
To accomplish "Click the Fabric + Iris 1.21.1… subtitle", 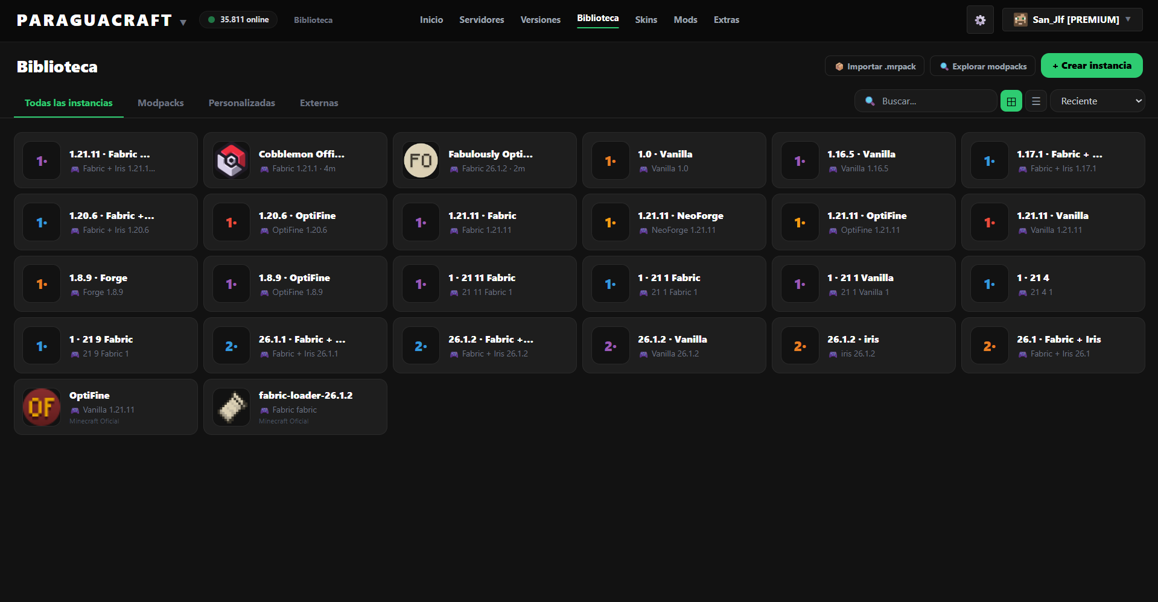I will coord(119,169).
